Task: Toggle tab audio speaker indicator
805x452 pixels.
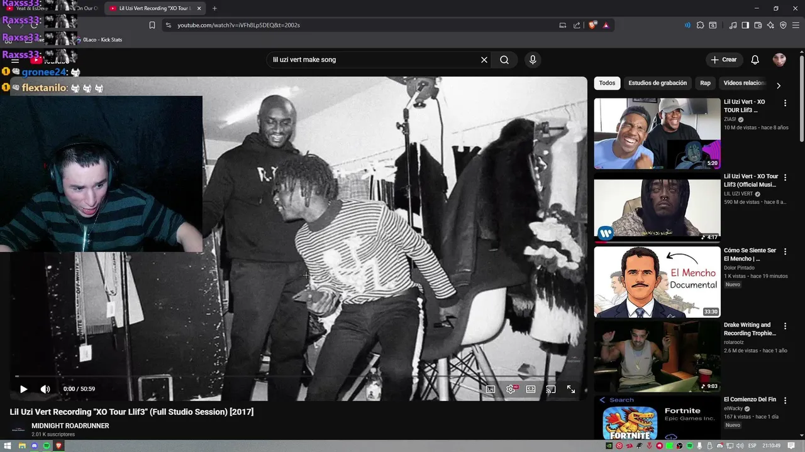Action: coord(687,25)
